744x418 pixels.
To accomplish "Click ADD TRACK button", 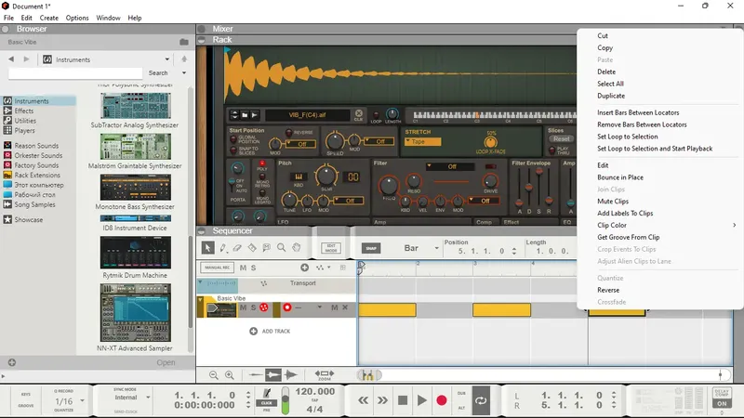I will (270, 331).
